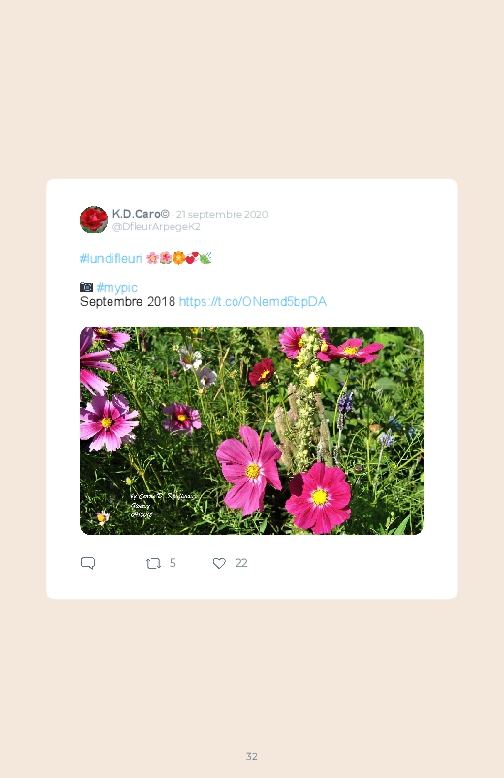Follow the t.co/ONemd5bpDA link
The image size is (504, 778).
click(253, 302)
